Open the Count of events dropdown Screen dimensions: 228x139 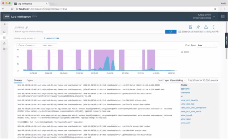[27, 45]
